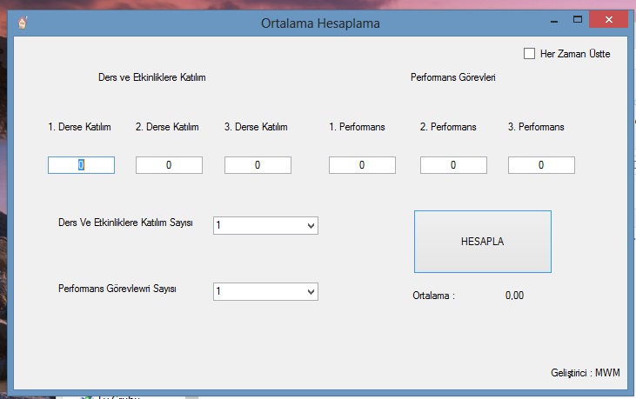Screen dimensions: 636x399
Task: Expand the Performans Görevlewri Sayısı dropdown
Action: pyautogui.click(x=265, y=292)
